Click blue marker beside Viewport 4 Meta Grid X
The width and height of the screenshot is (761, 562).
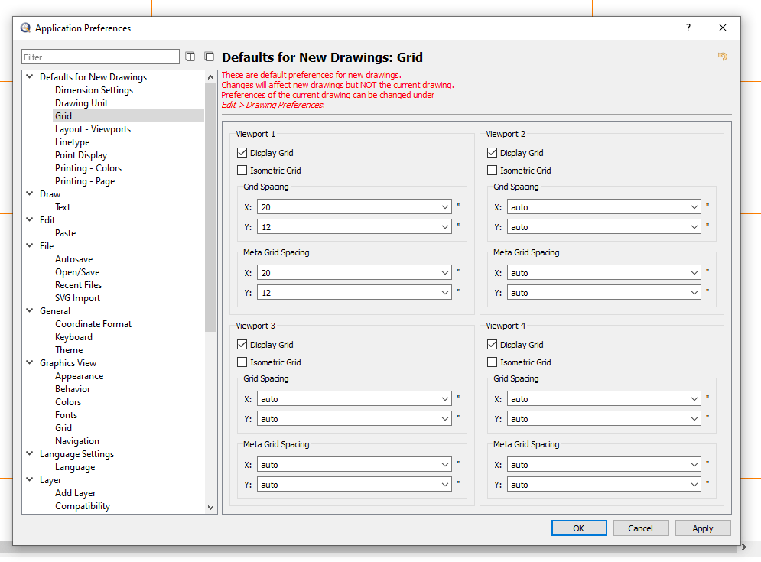point(707,463)
